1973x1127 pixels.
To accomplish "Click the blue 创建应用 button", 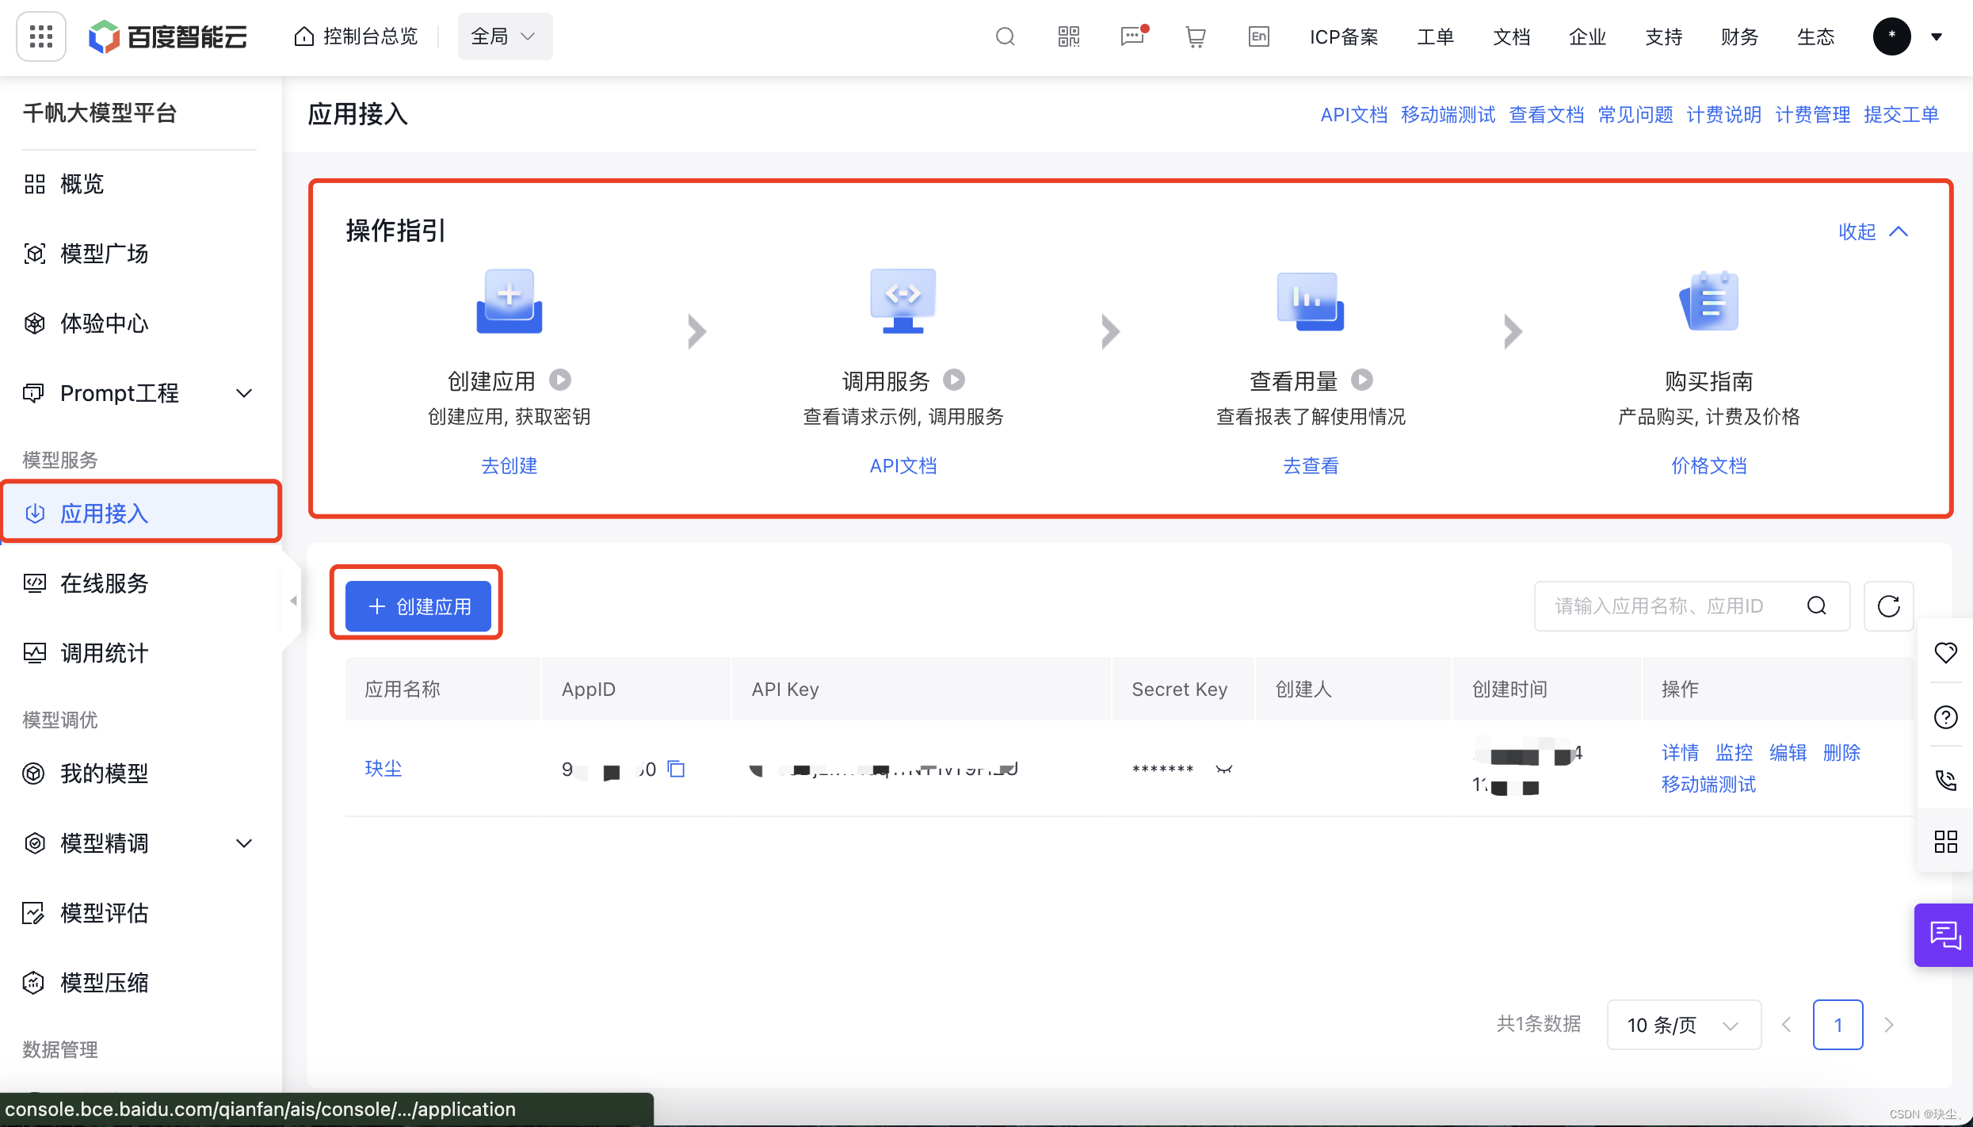I will tap(418, 606).
